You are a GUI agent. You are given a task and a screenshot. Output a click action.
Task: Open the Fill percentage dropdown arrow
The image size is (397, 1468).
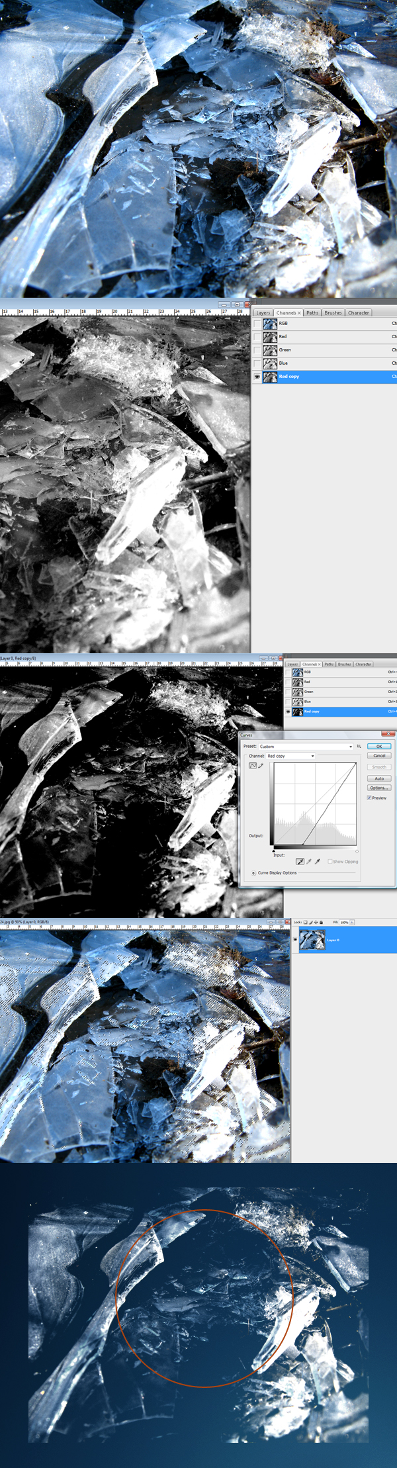352,922
